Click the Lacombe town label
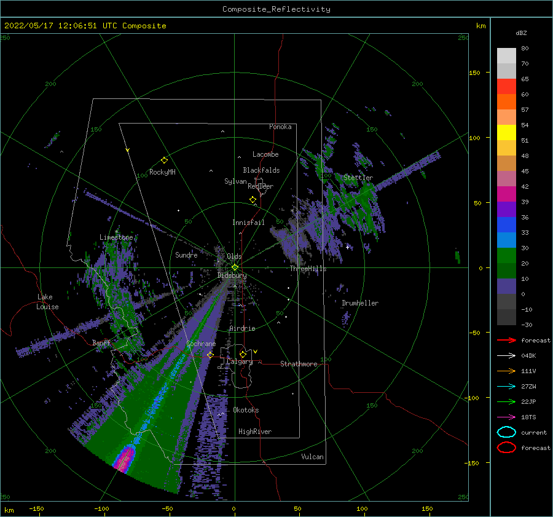This screenshot has width=553, height=517. 265,154
